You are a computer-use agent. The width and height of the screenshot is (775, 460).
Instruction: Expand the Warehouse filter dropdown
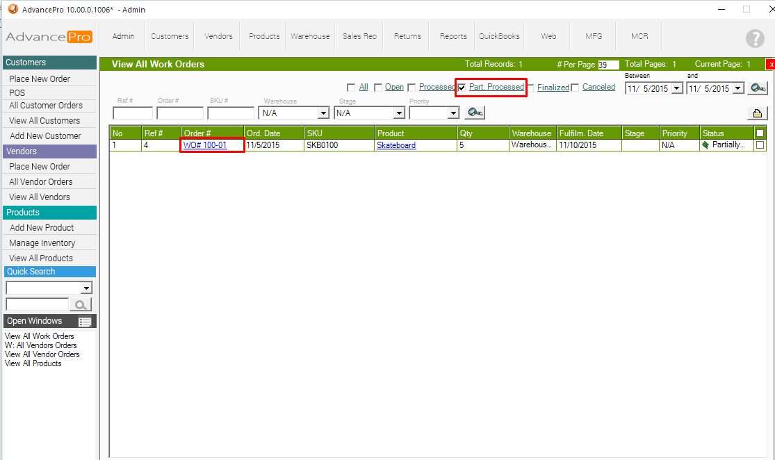point(323,113)
